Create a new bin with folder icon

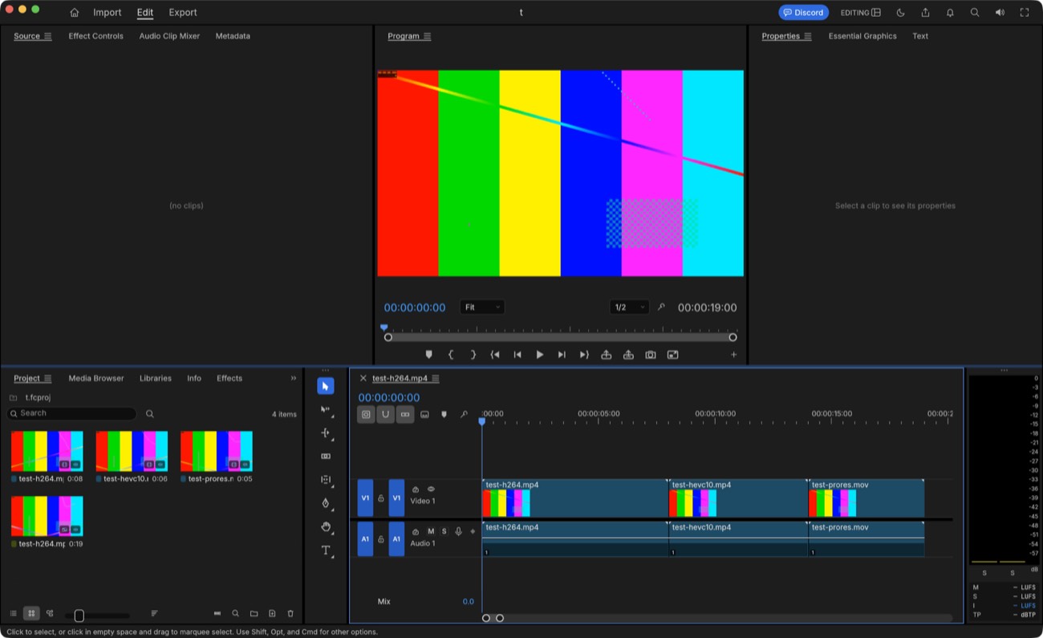click(x=254, y=613)
